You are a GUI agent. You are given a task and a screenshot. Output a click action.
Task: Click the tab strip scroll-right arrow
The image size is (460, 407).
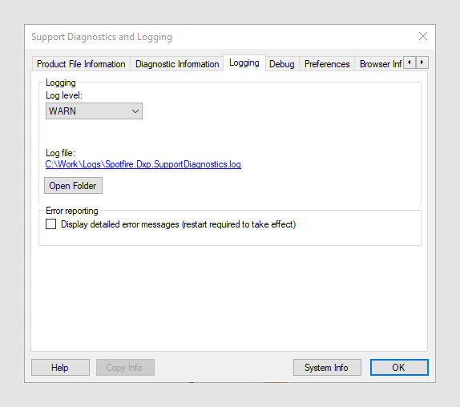(x=422, y=62)
